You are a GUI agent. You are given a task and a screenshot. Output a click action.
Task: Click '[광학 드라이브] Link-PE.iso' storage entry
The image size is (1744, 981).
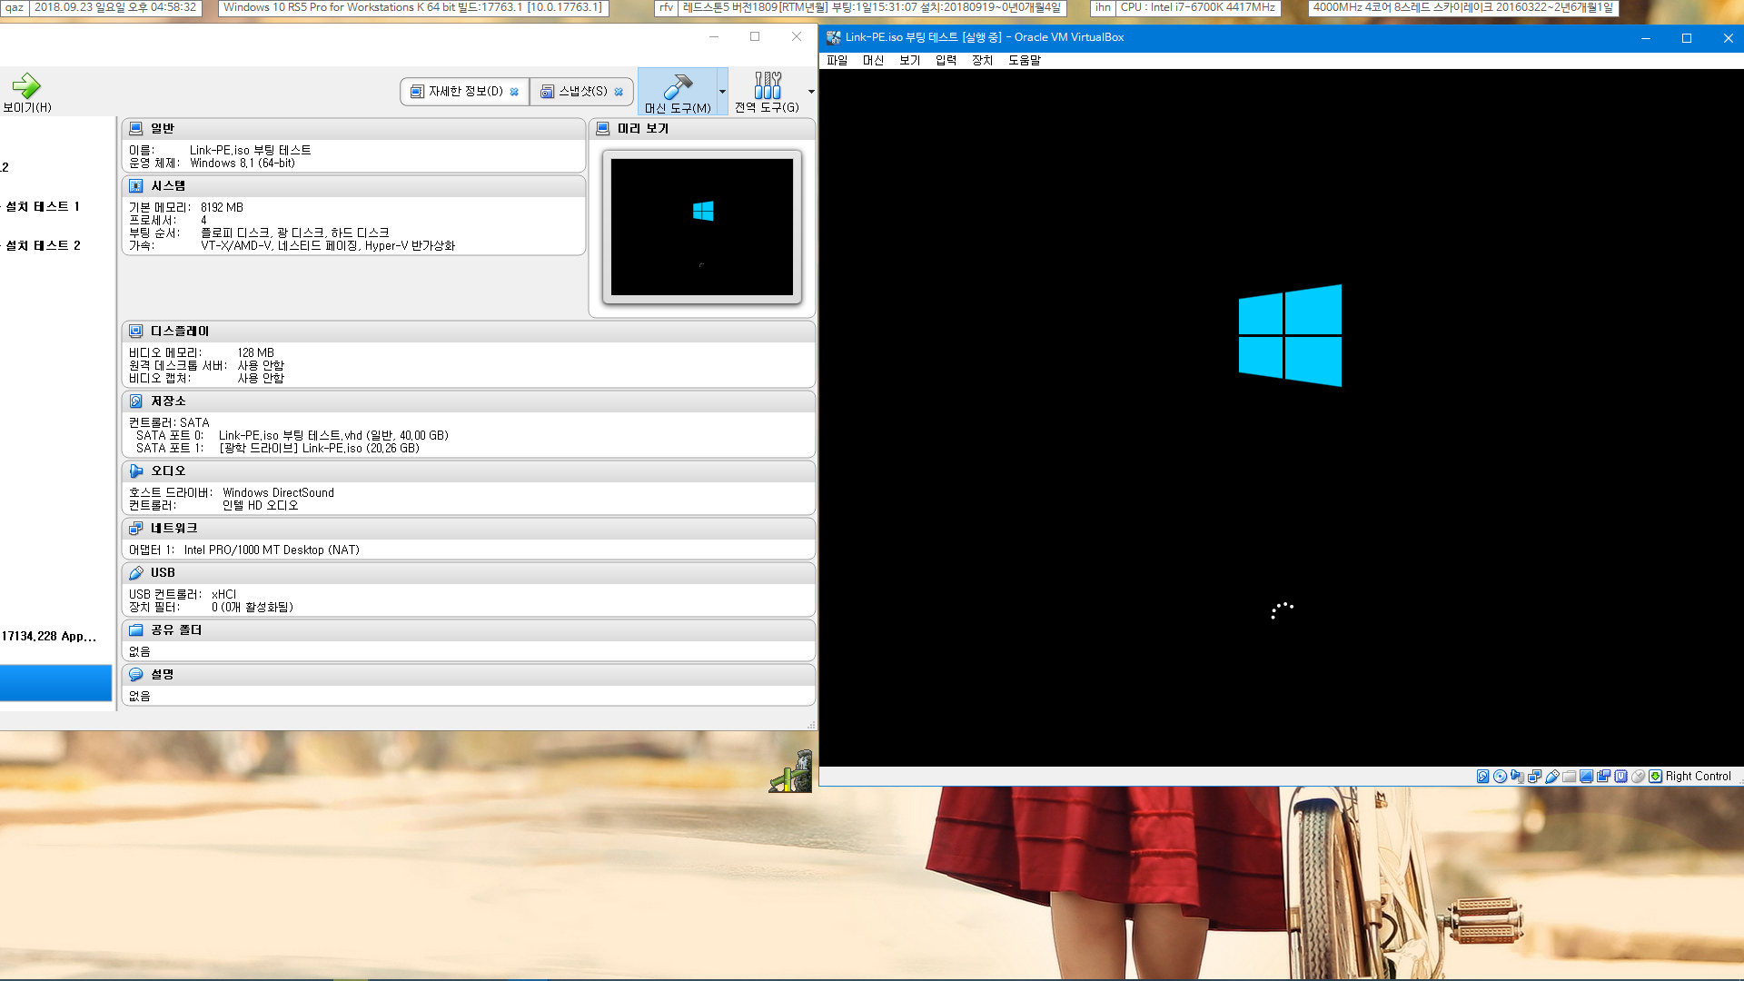(319, 448)
